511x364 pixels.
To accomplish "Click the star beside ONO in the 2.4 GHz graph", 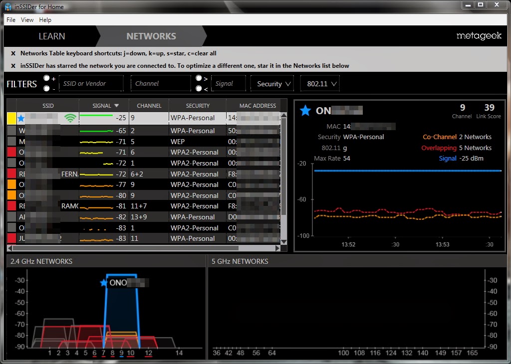I will [104, 283].
